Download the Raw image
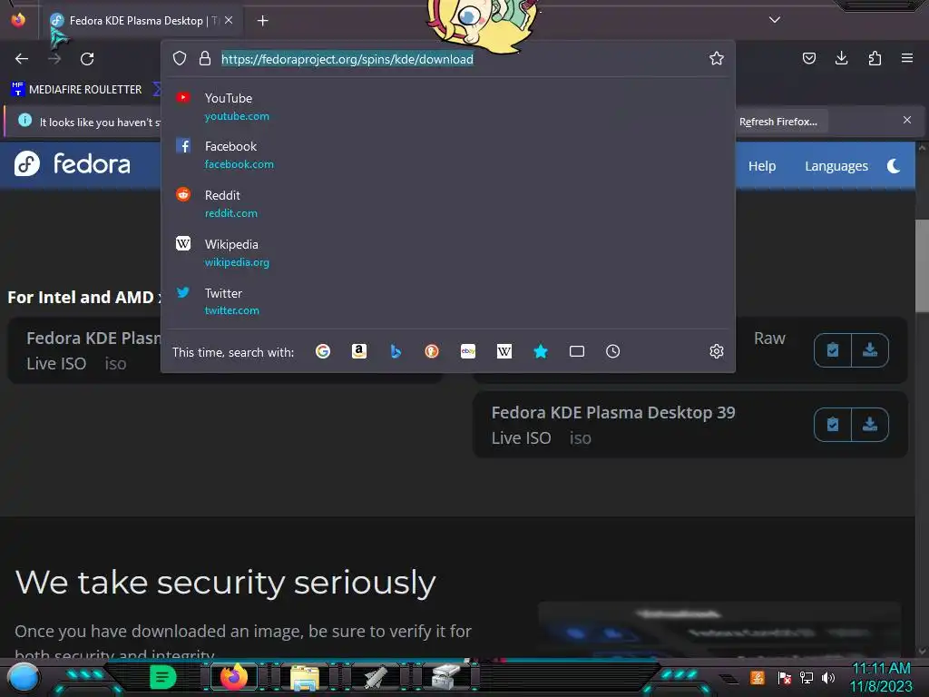This screenshot has height=697, width=929. click(x=870, y=350)
